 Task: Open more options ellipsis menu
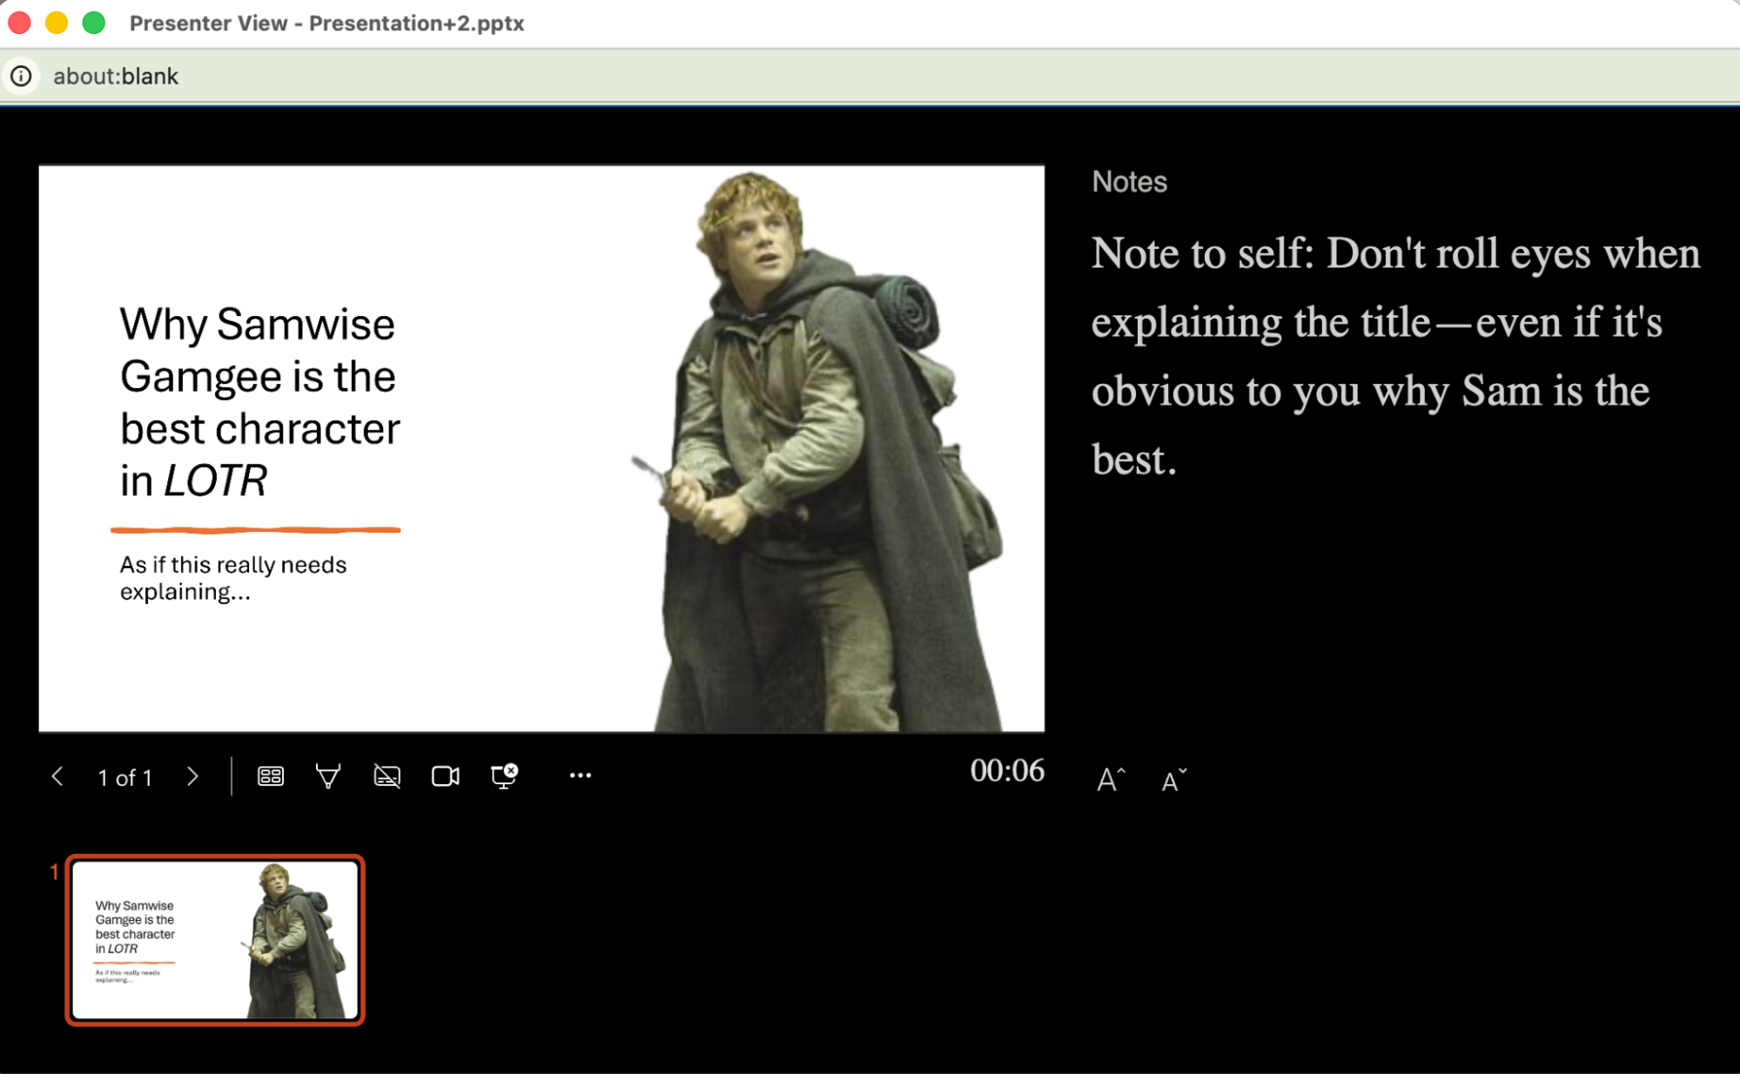point(581,775)
